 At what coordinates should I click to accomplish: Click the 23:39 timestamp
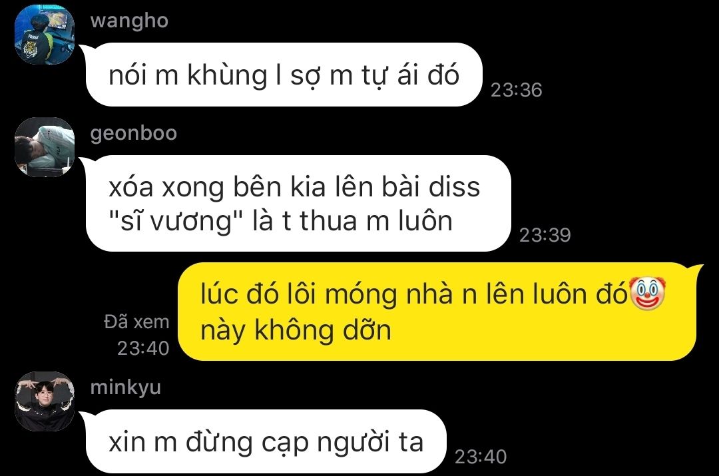[545, 235]
